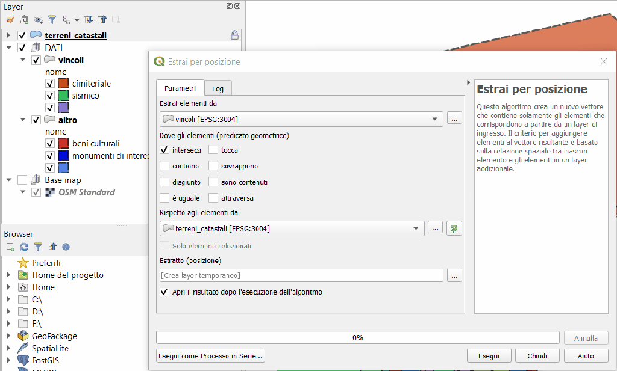This screenshot has height=371, width=617.
Task: Open the layer styling panel icon
Action: click(10, 20)
